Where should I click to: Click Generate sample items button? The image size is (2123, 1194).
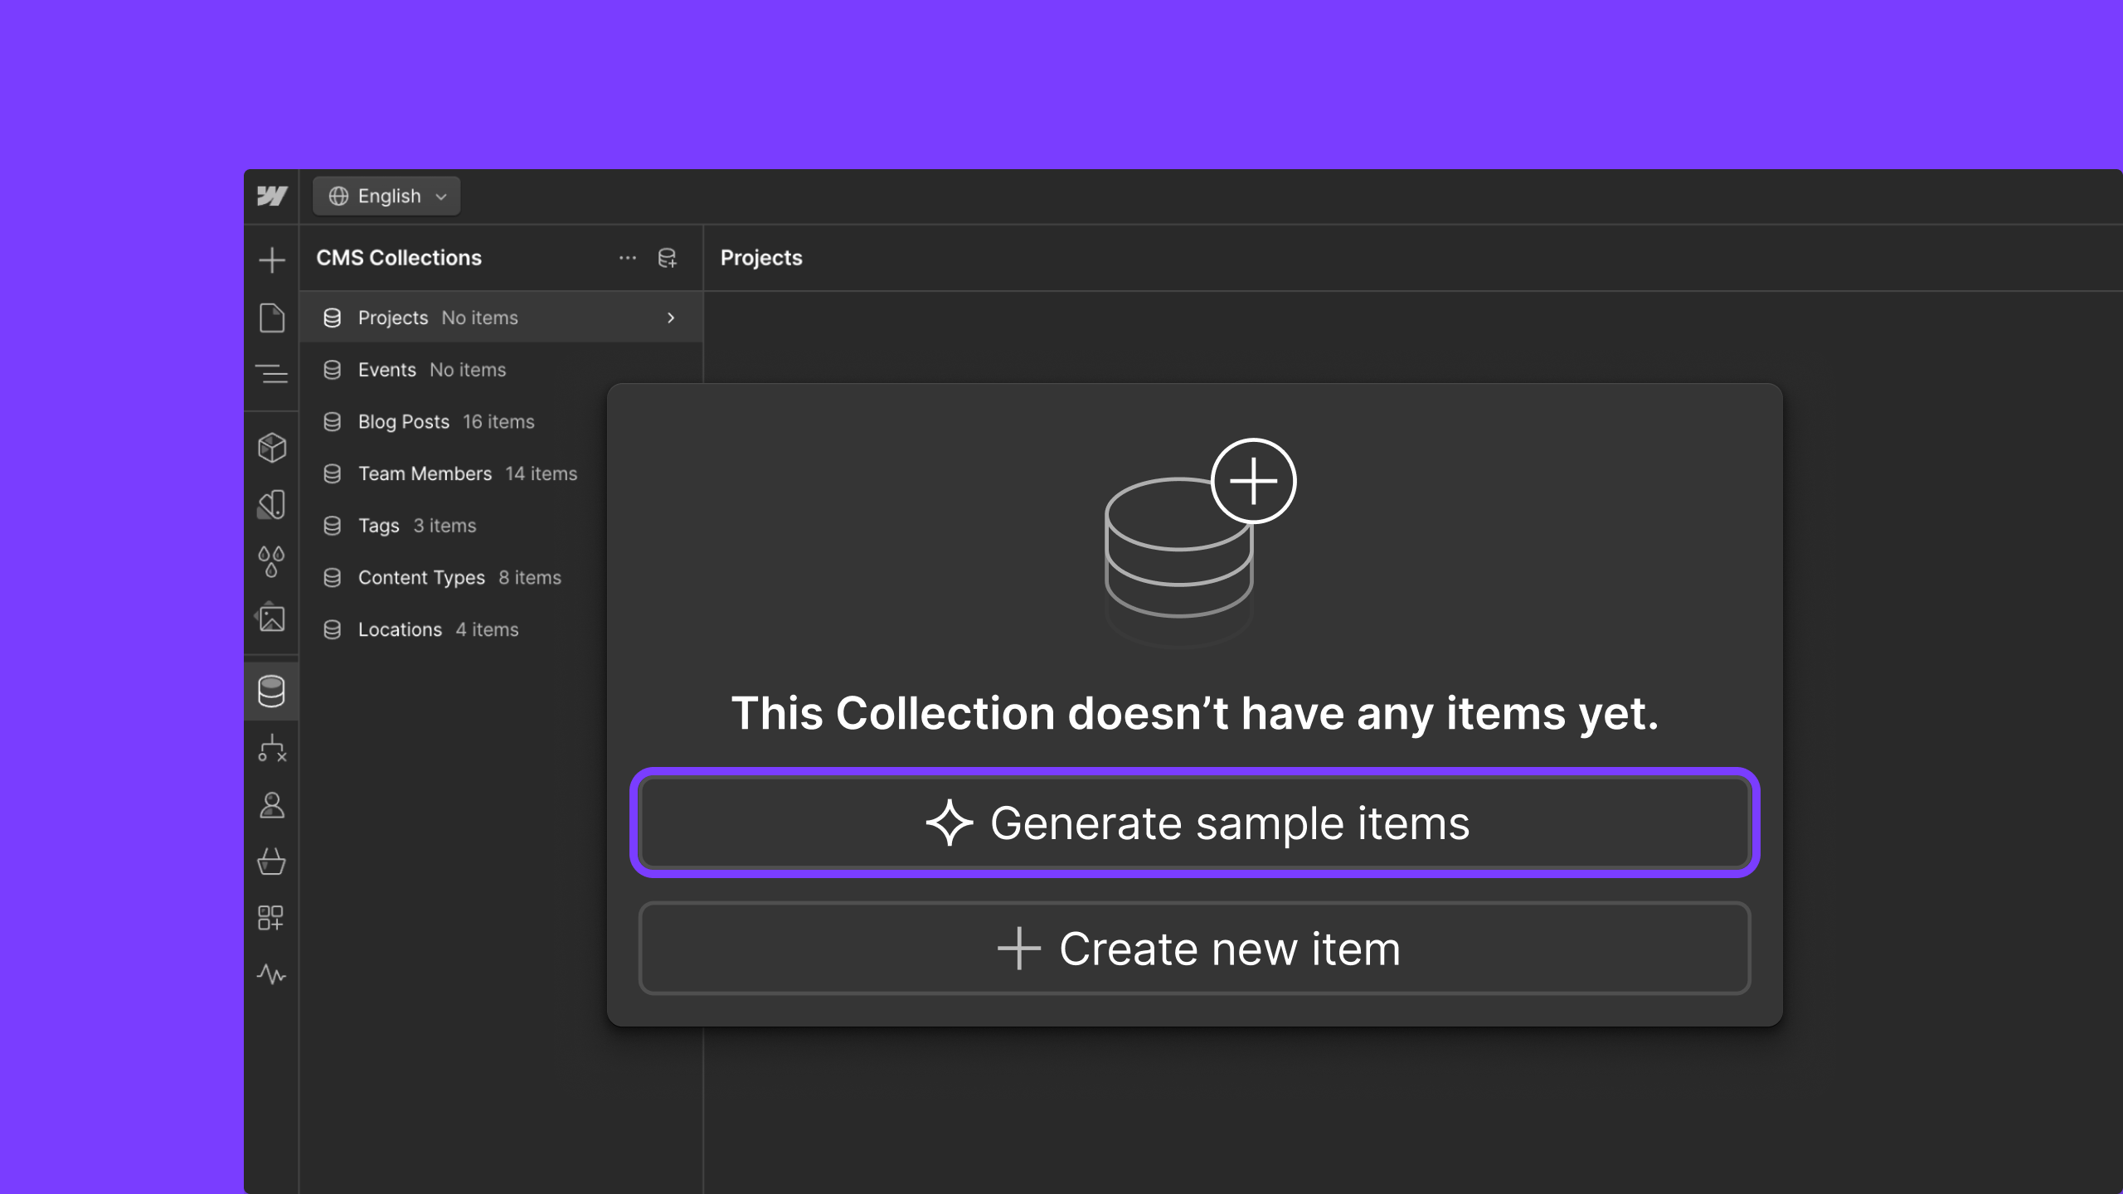point(1195,823)
